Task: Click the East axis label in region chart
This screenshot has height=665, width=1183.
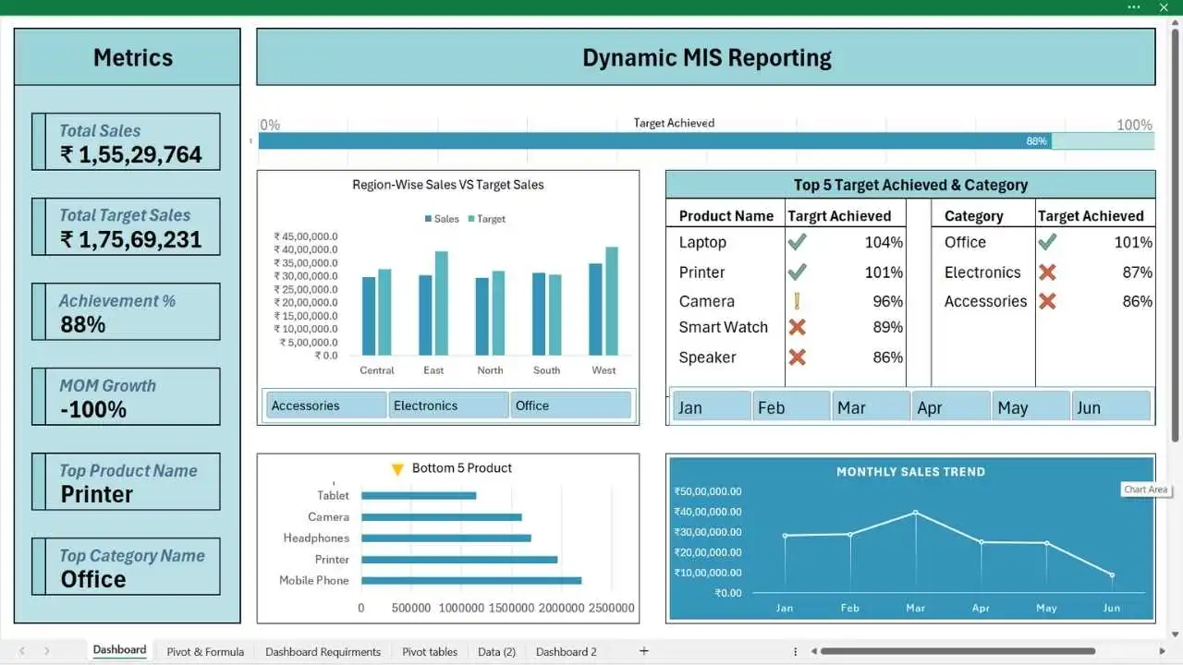Action: coord(433,370)
